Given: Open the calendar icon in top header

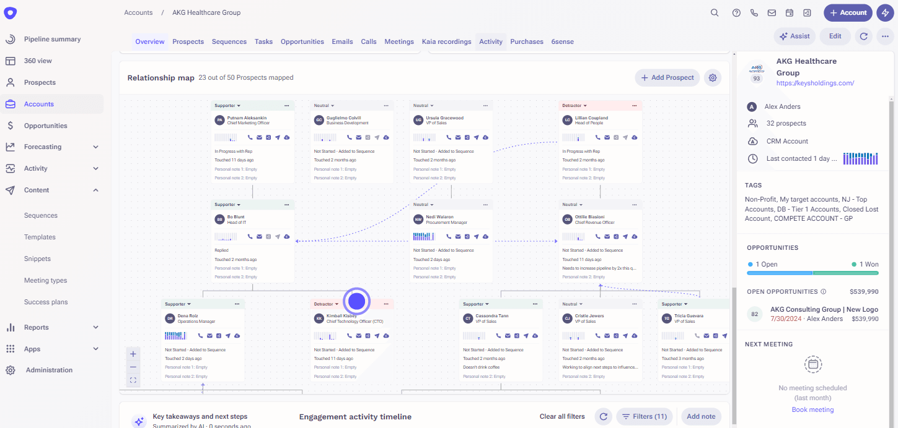Looking at the screenshot, I should 790,13.
